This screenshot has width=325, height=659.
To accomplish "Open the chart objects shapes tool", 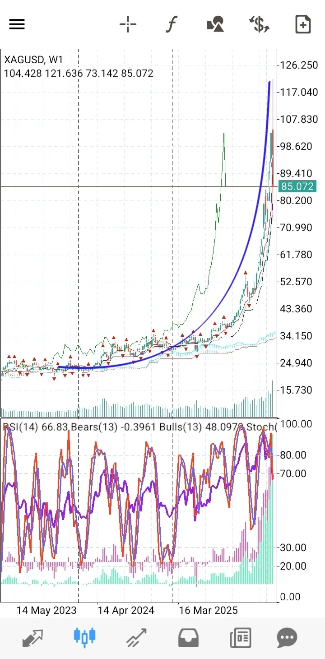I will point(215,24).
